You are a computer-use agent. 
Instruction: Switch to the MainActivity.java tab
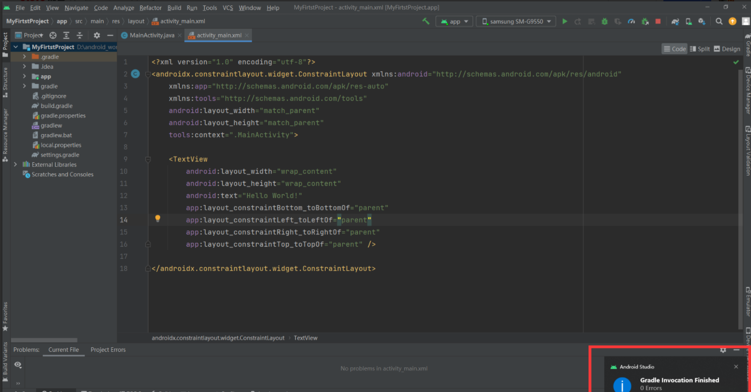(151, 35)
